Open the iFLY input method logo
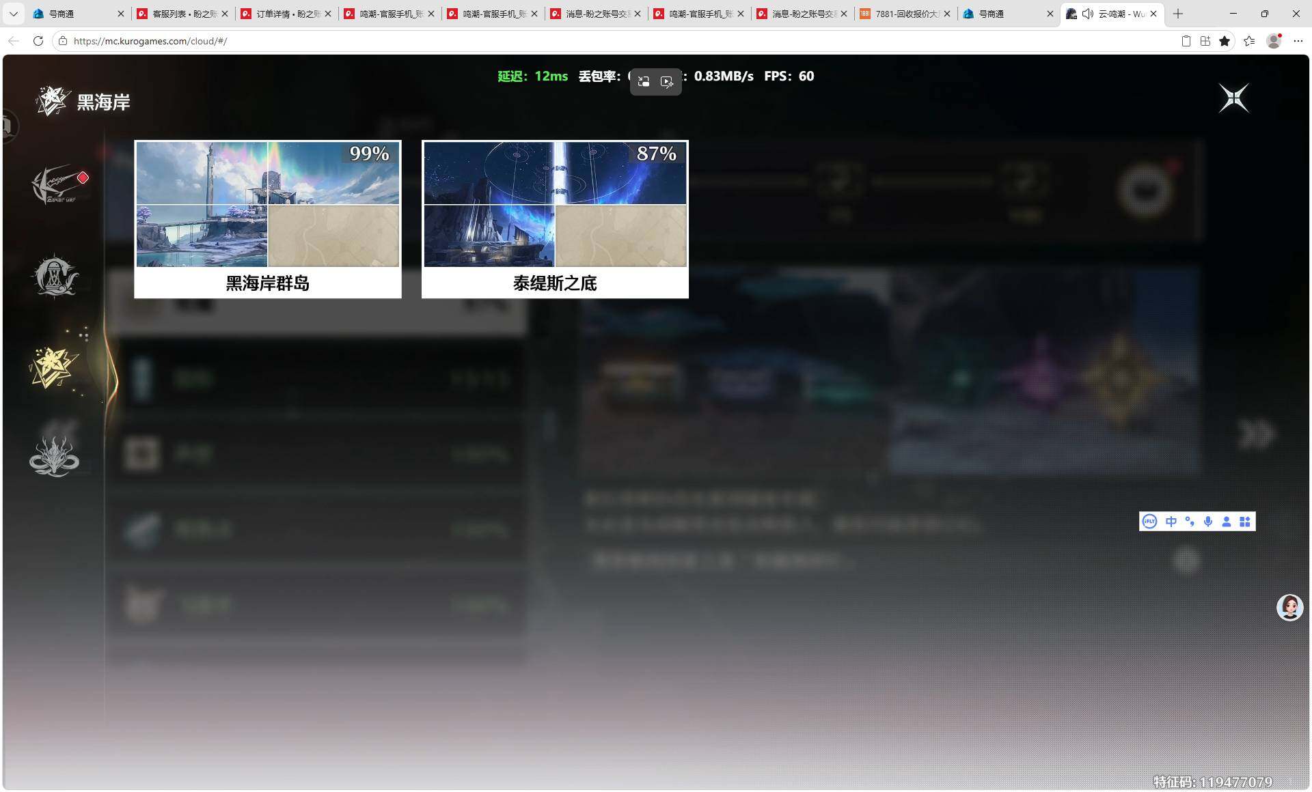Image resolution: width=1312 pixels, height=792 pixels. (x=1150, y=522)
